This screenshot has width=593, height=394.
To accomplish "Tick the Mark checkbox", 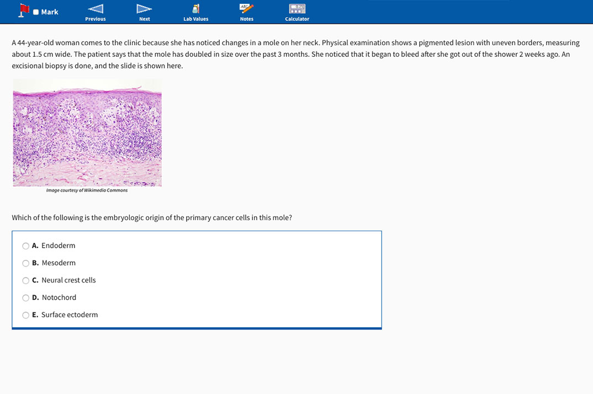I will [36, 12].
